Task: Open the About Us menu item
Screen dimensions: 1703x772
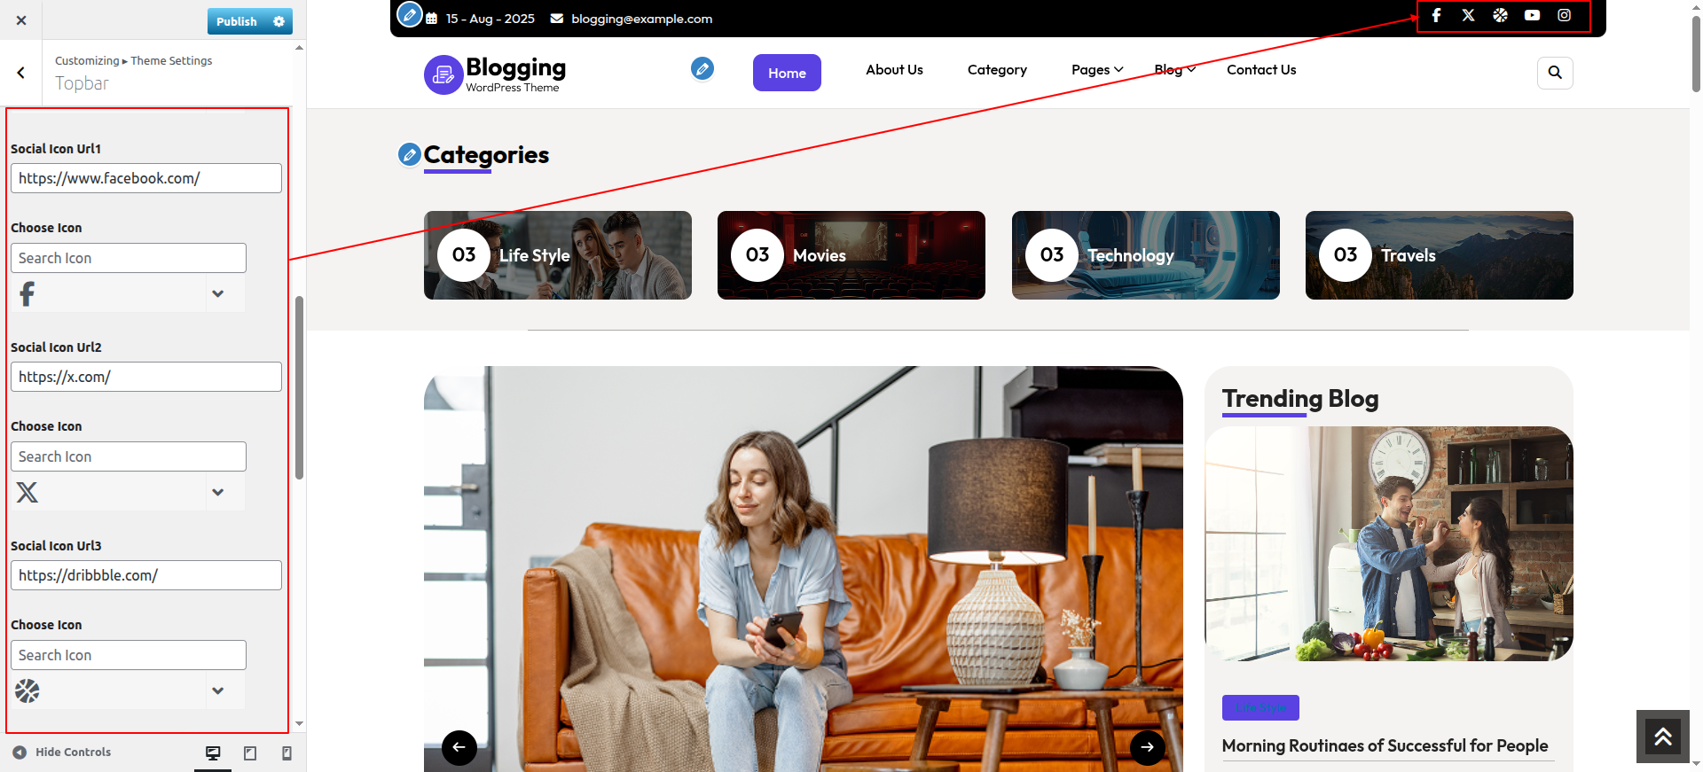Action: 894,70
